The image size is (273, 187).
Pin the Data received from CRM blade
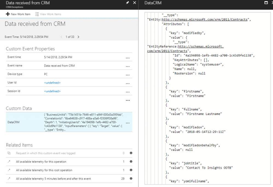tap(127, 3)
